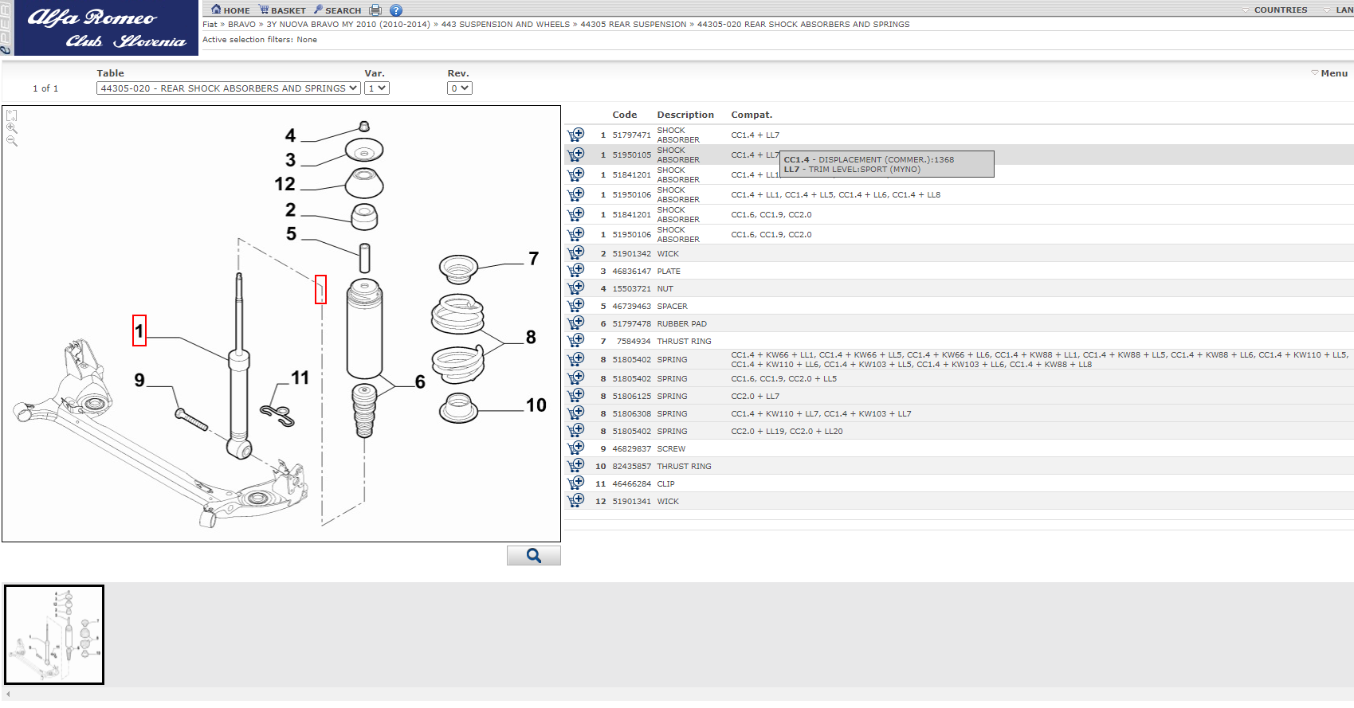1354x708 pixels.
Task: Click the BRAVO breadcrumb link
Action: coord(241,25)
